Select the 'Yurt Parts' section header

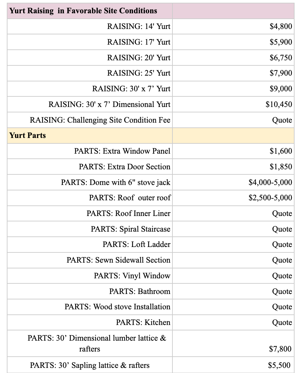(x=28, y=135)
